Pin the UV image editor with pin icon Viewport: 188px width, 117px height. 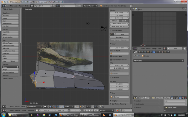coord(185,48)
